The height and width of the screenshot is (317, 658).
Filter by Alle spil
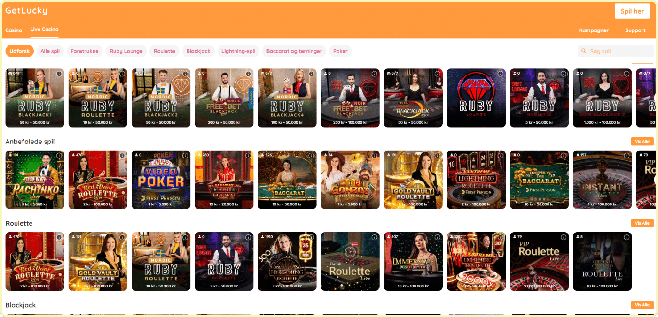tap(50, 51)
